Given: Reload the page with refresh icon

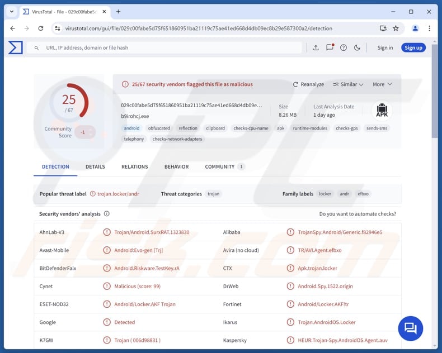Looking at the screenshot, I should 41,28.
